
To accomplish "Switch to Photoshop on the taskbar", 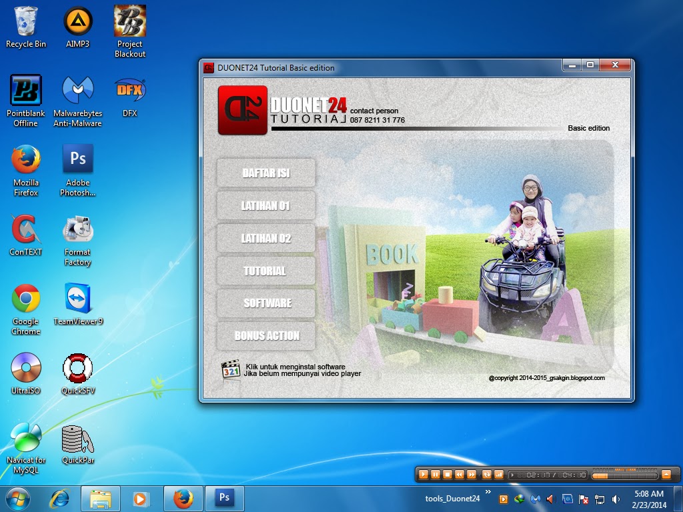I will 225,499.
